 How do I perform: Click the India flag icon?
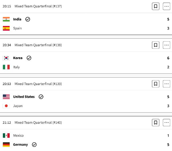(6, 19)
